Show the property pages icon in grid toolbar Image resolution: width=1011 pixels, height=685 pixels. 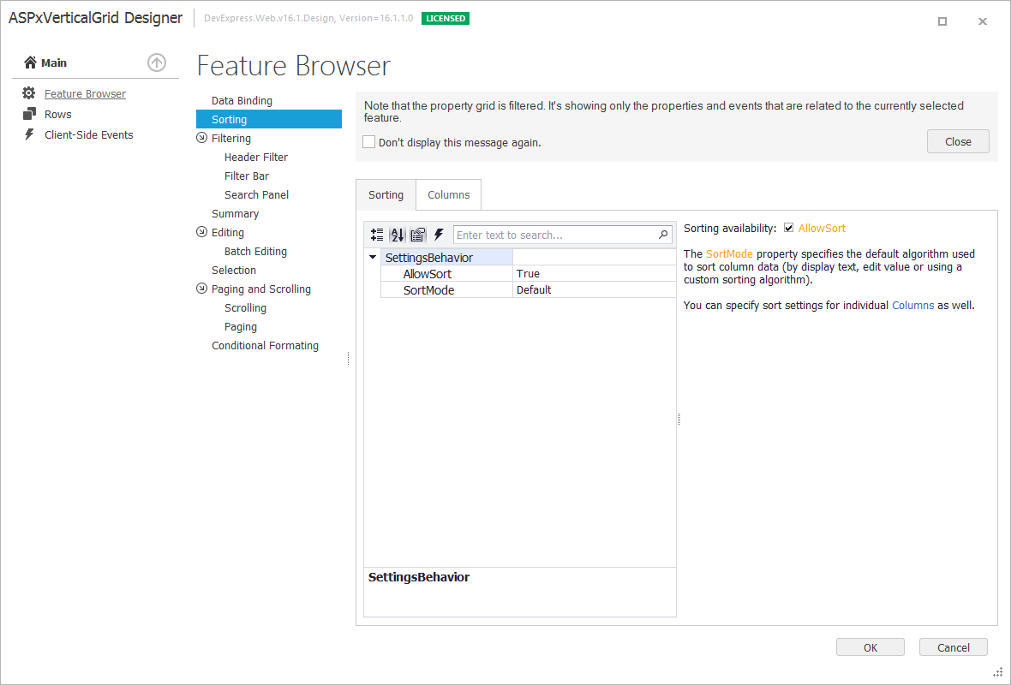coord(418,235)
